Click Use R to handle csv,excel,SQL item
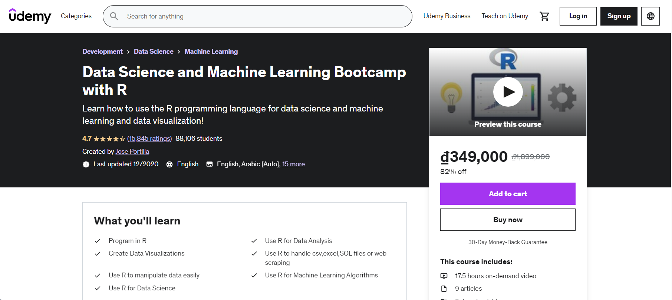The image size is (672, 300). point(326,258)
